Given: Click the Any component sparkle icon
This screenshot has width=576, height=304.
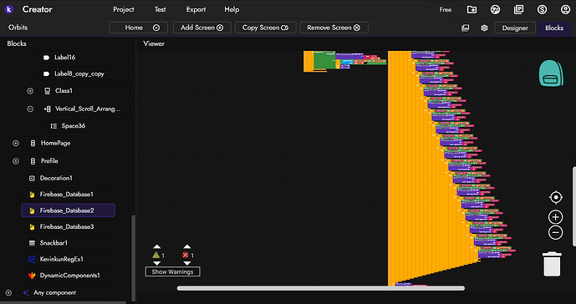Looking at the screenshot, I should [26, 293].
